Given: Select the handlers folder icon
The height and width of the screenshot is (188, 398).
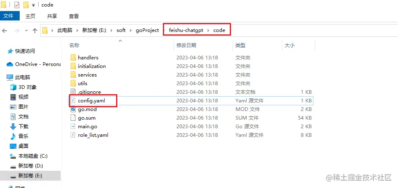Looking at the screenshot, I should (73, 57).
